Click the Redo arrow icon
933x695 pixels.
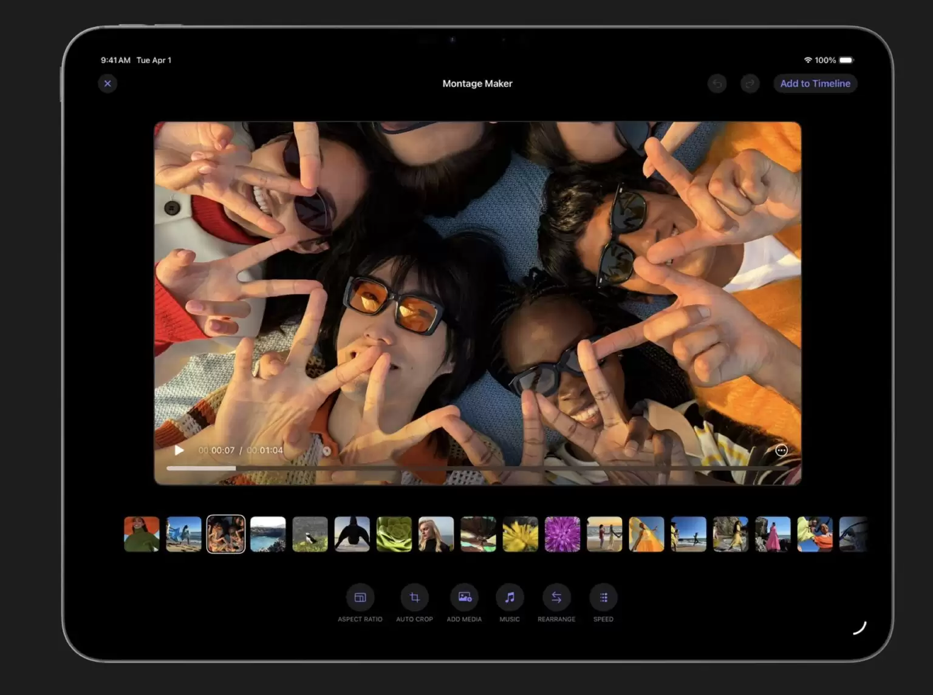(x=750, y=83)
